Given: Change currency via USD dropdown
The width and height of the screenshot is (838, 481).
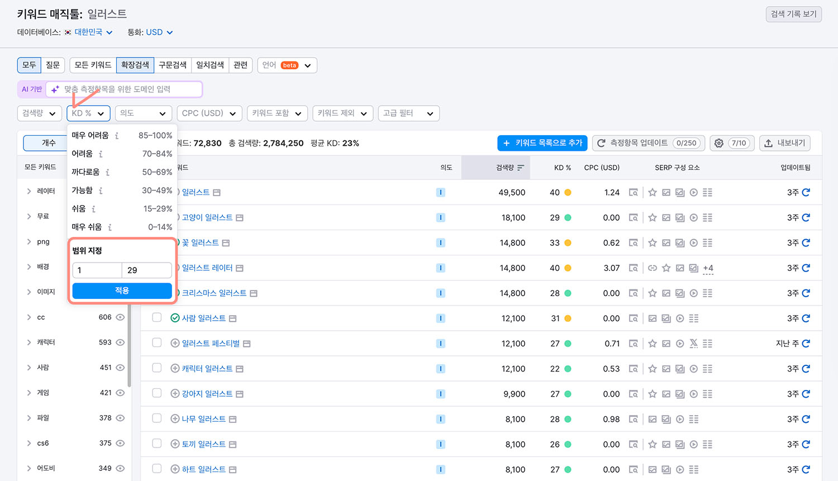Looking at the screenshot, I should 159,32.
